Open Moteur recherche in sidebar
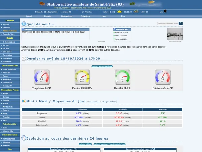The image size is (202, 152). pyautogui.click(x=10, y=31)
